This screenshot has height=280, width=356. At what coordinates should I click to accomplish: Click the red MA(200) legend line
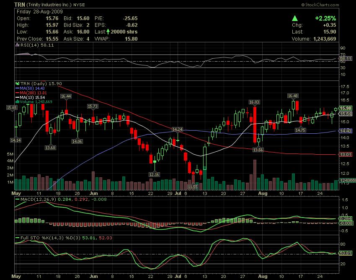[x=17, y=93]
